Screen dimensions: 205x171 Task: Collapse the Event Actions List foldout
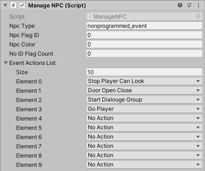6,63
